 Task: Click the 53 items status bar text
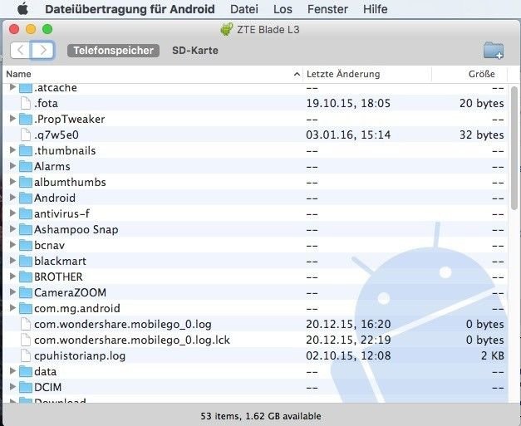tap(261, 416)
